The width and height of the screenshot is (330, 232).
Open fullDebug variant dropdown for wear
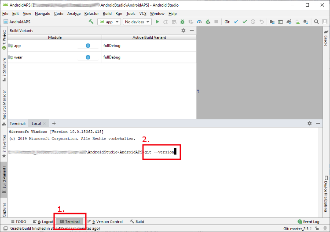[149, 57]
